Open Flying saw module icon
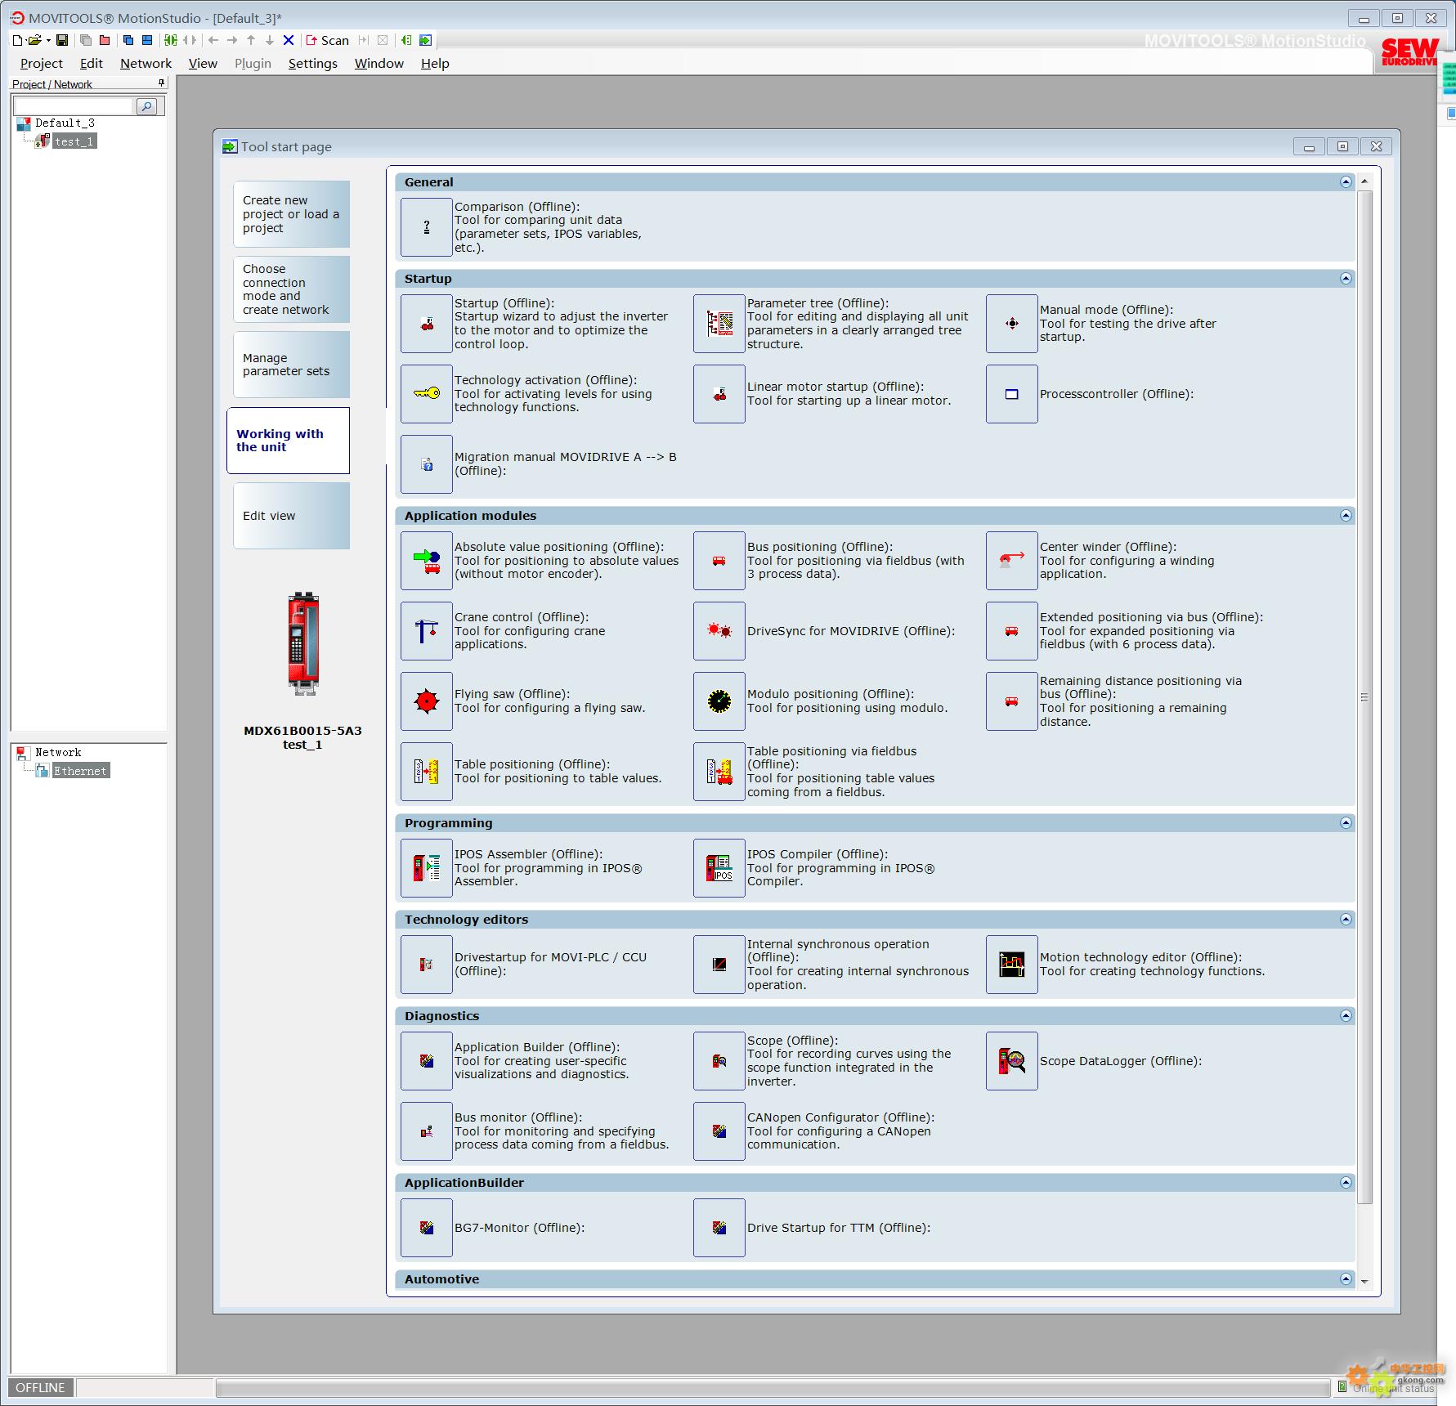 427,701
